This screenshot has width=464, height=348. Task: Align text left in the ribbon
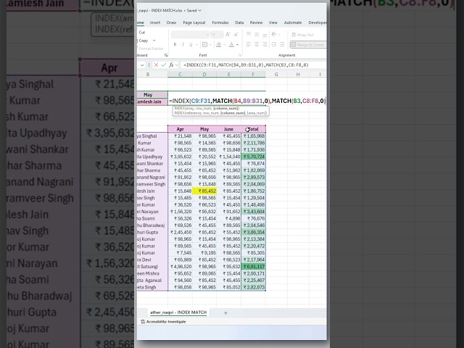[x=249, y=45]
